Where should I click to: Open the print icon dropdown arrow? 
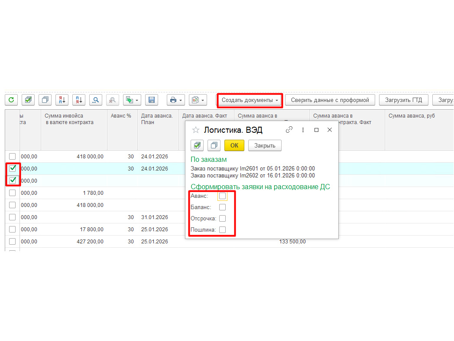pyautogui.click(x=181, y=100)
